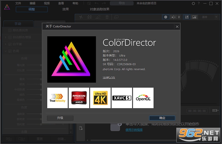Click the paste adjustments icon at panel bottom
This screenshot has height=144, width=222.
pos(22,139)
